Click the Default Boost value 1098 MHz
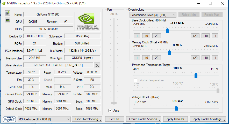The image size is (229, 124). pos(92,109)
